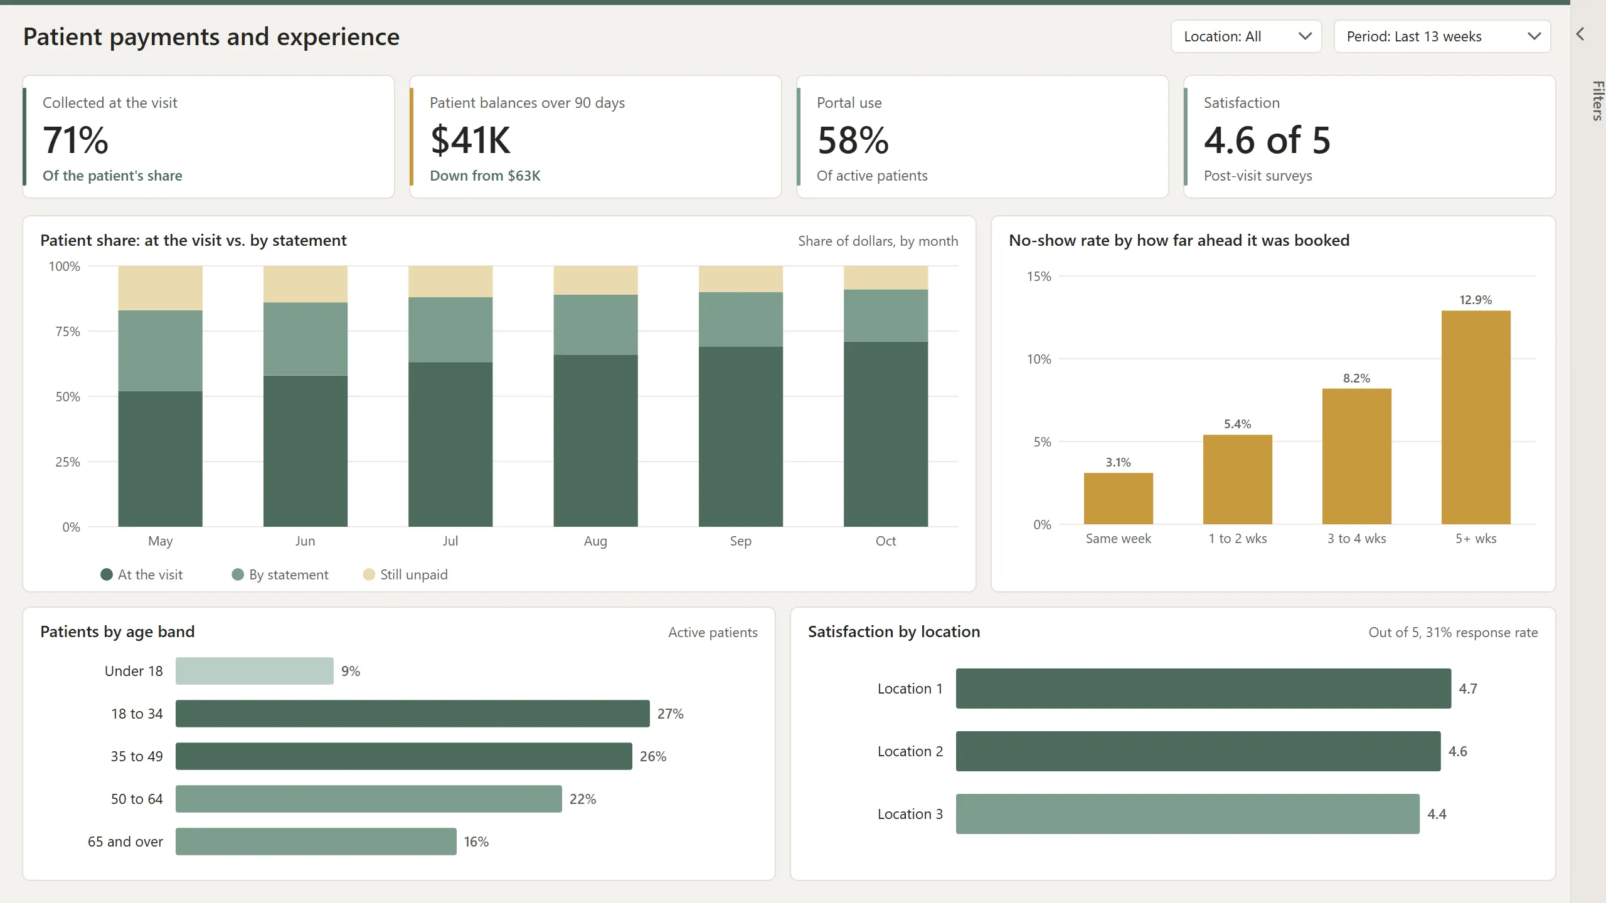Click the Under 18 age band bar
This screenshot has width=1606, height=903.
point(255,671)
